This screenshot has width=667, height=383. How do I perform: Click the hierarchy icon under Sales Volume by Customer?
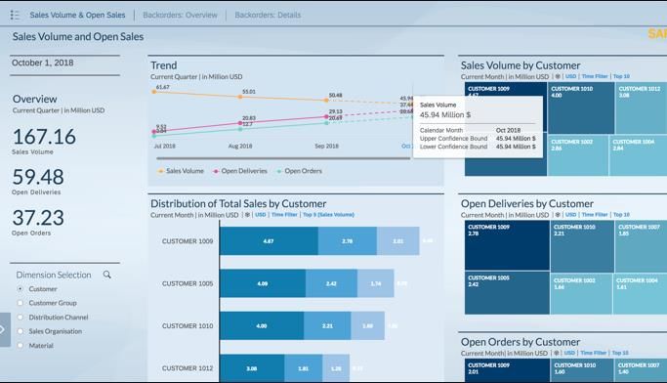(x=558, y=76)
